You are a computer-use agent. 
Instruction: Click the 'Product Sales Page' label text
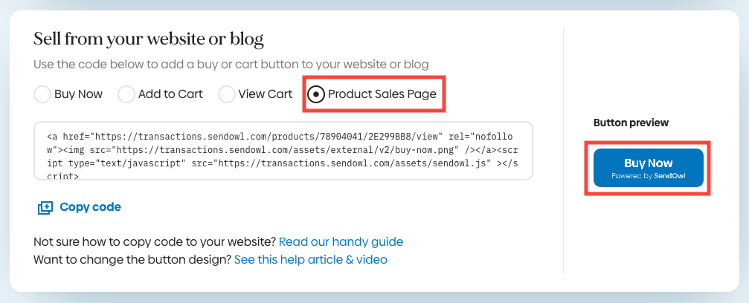coord(382,94)
